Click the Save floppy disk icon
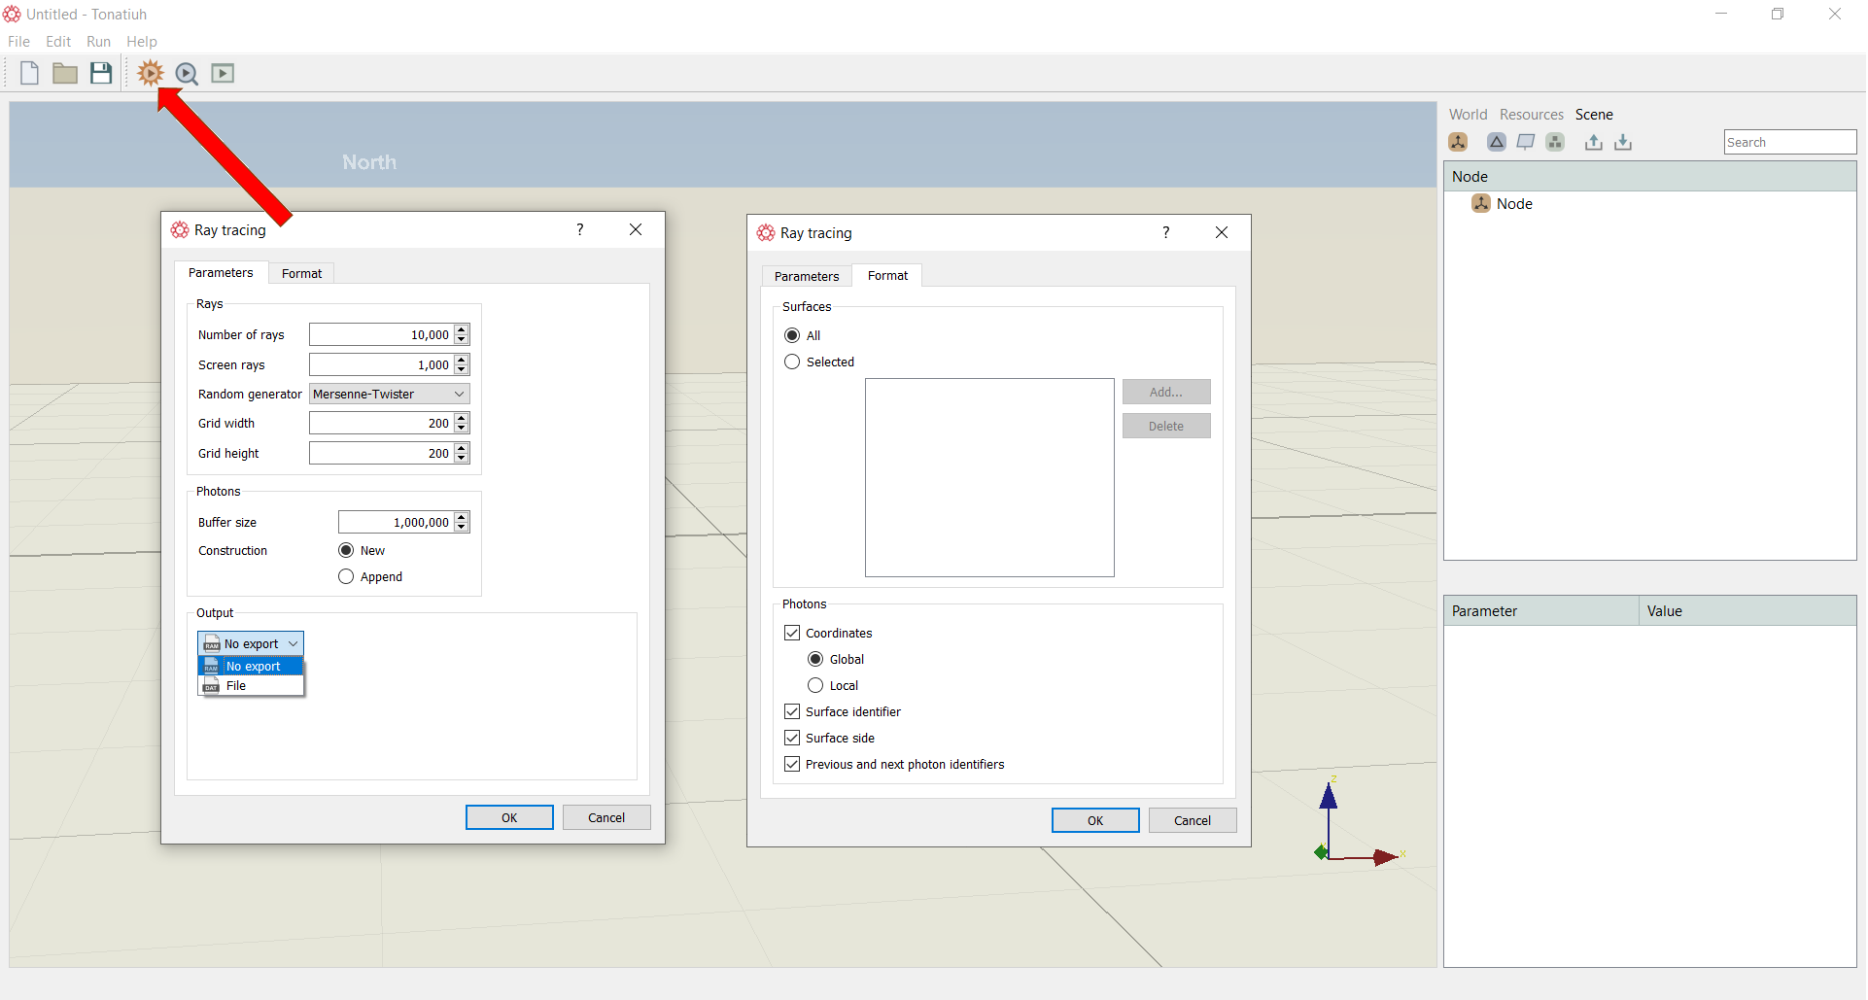 (101, 73)
